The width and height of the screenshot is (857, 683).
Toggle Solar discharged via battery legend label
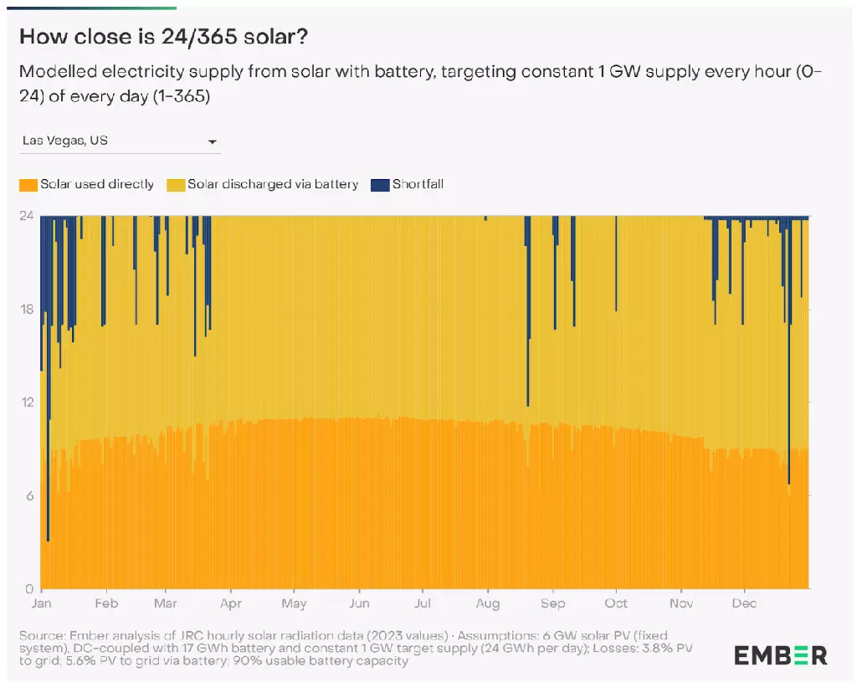pos(273,184)
